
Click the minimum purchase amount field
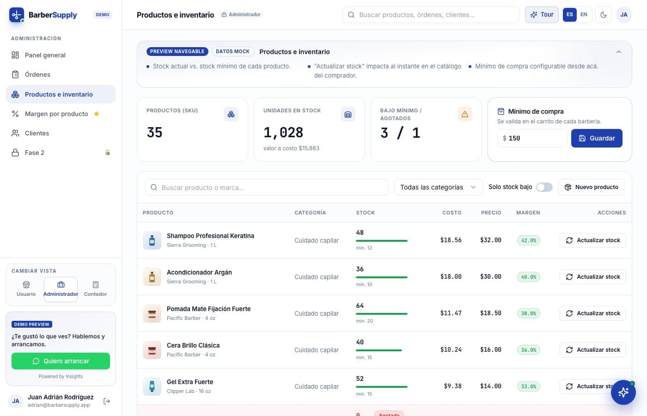click(532, 138)
